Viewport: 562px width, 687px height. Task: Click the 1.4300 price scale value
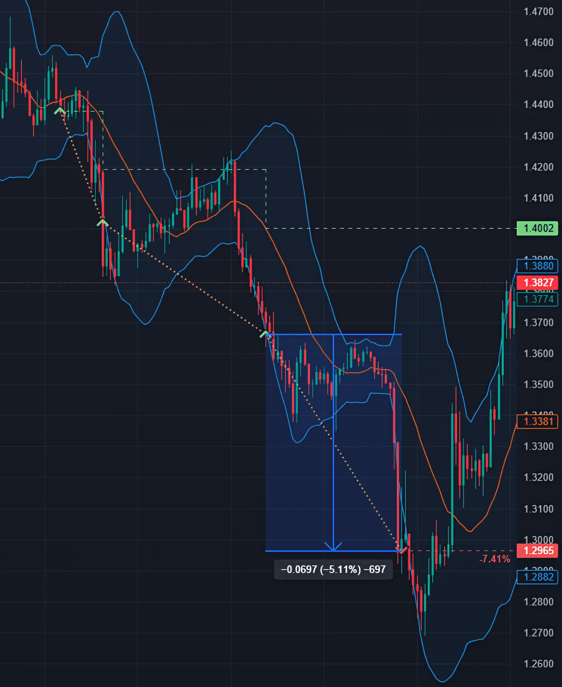click(539, 136)
